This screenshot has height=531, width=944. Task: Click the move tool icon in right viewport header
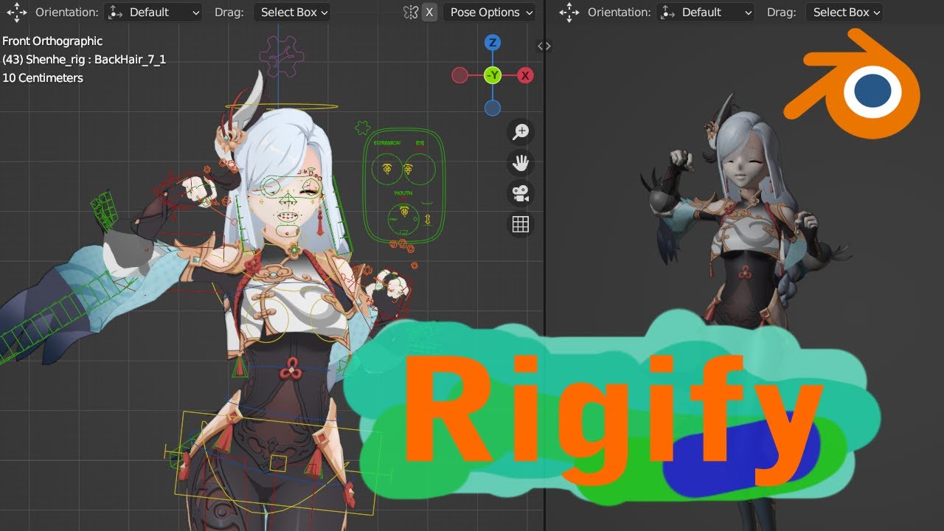[569, 13]
